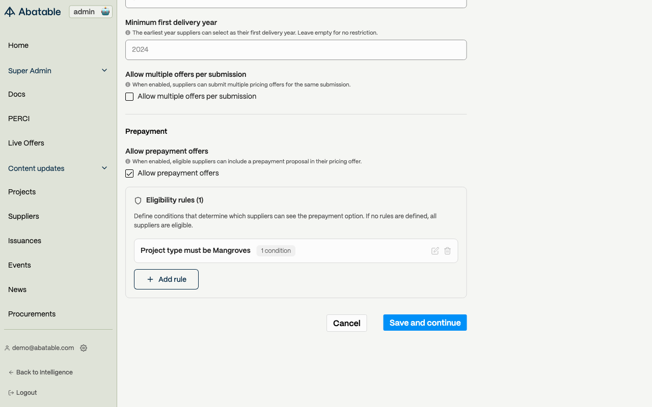
Task: Edit the Mangroves eligibility rule
Action: click(435, 251)
